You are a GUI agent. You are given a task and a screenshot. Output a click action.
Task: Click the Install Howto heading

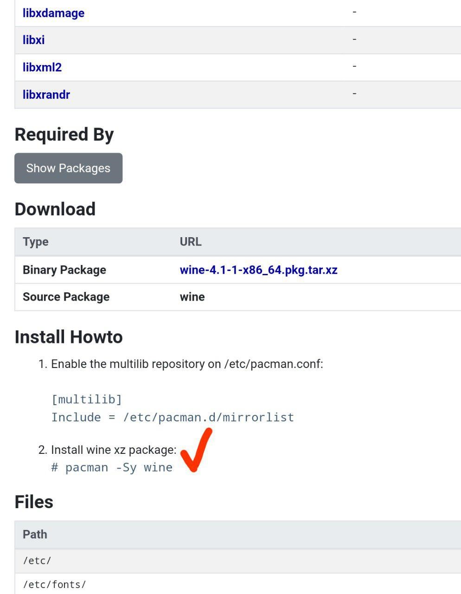69,337
